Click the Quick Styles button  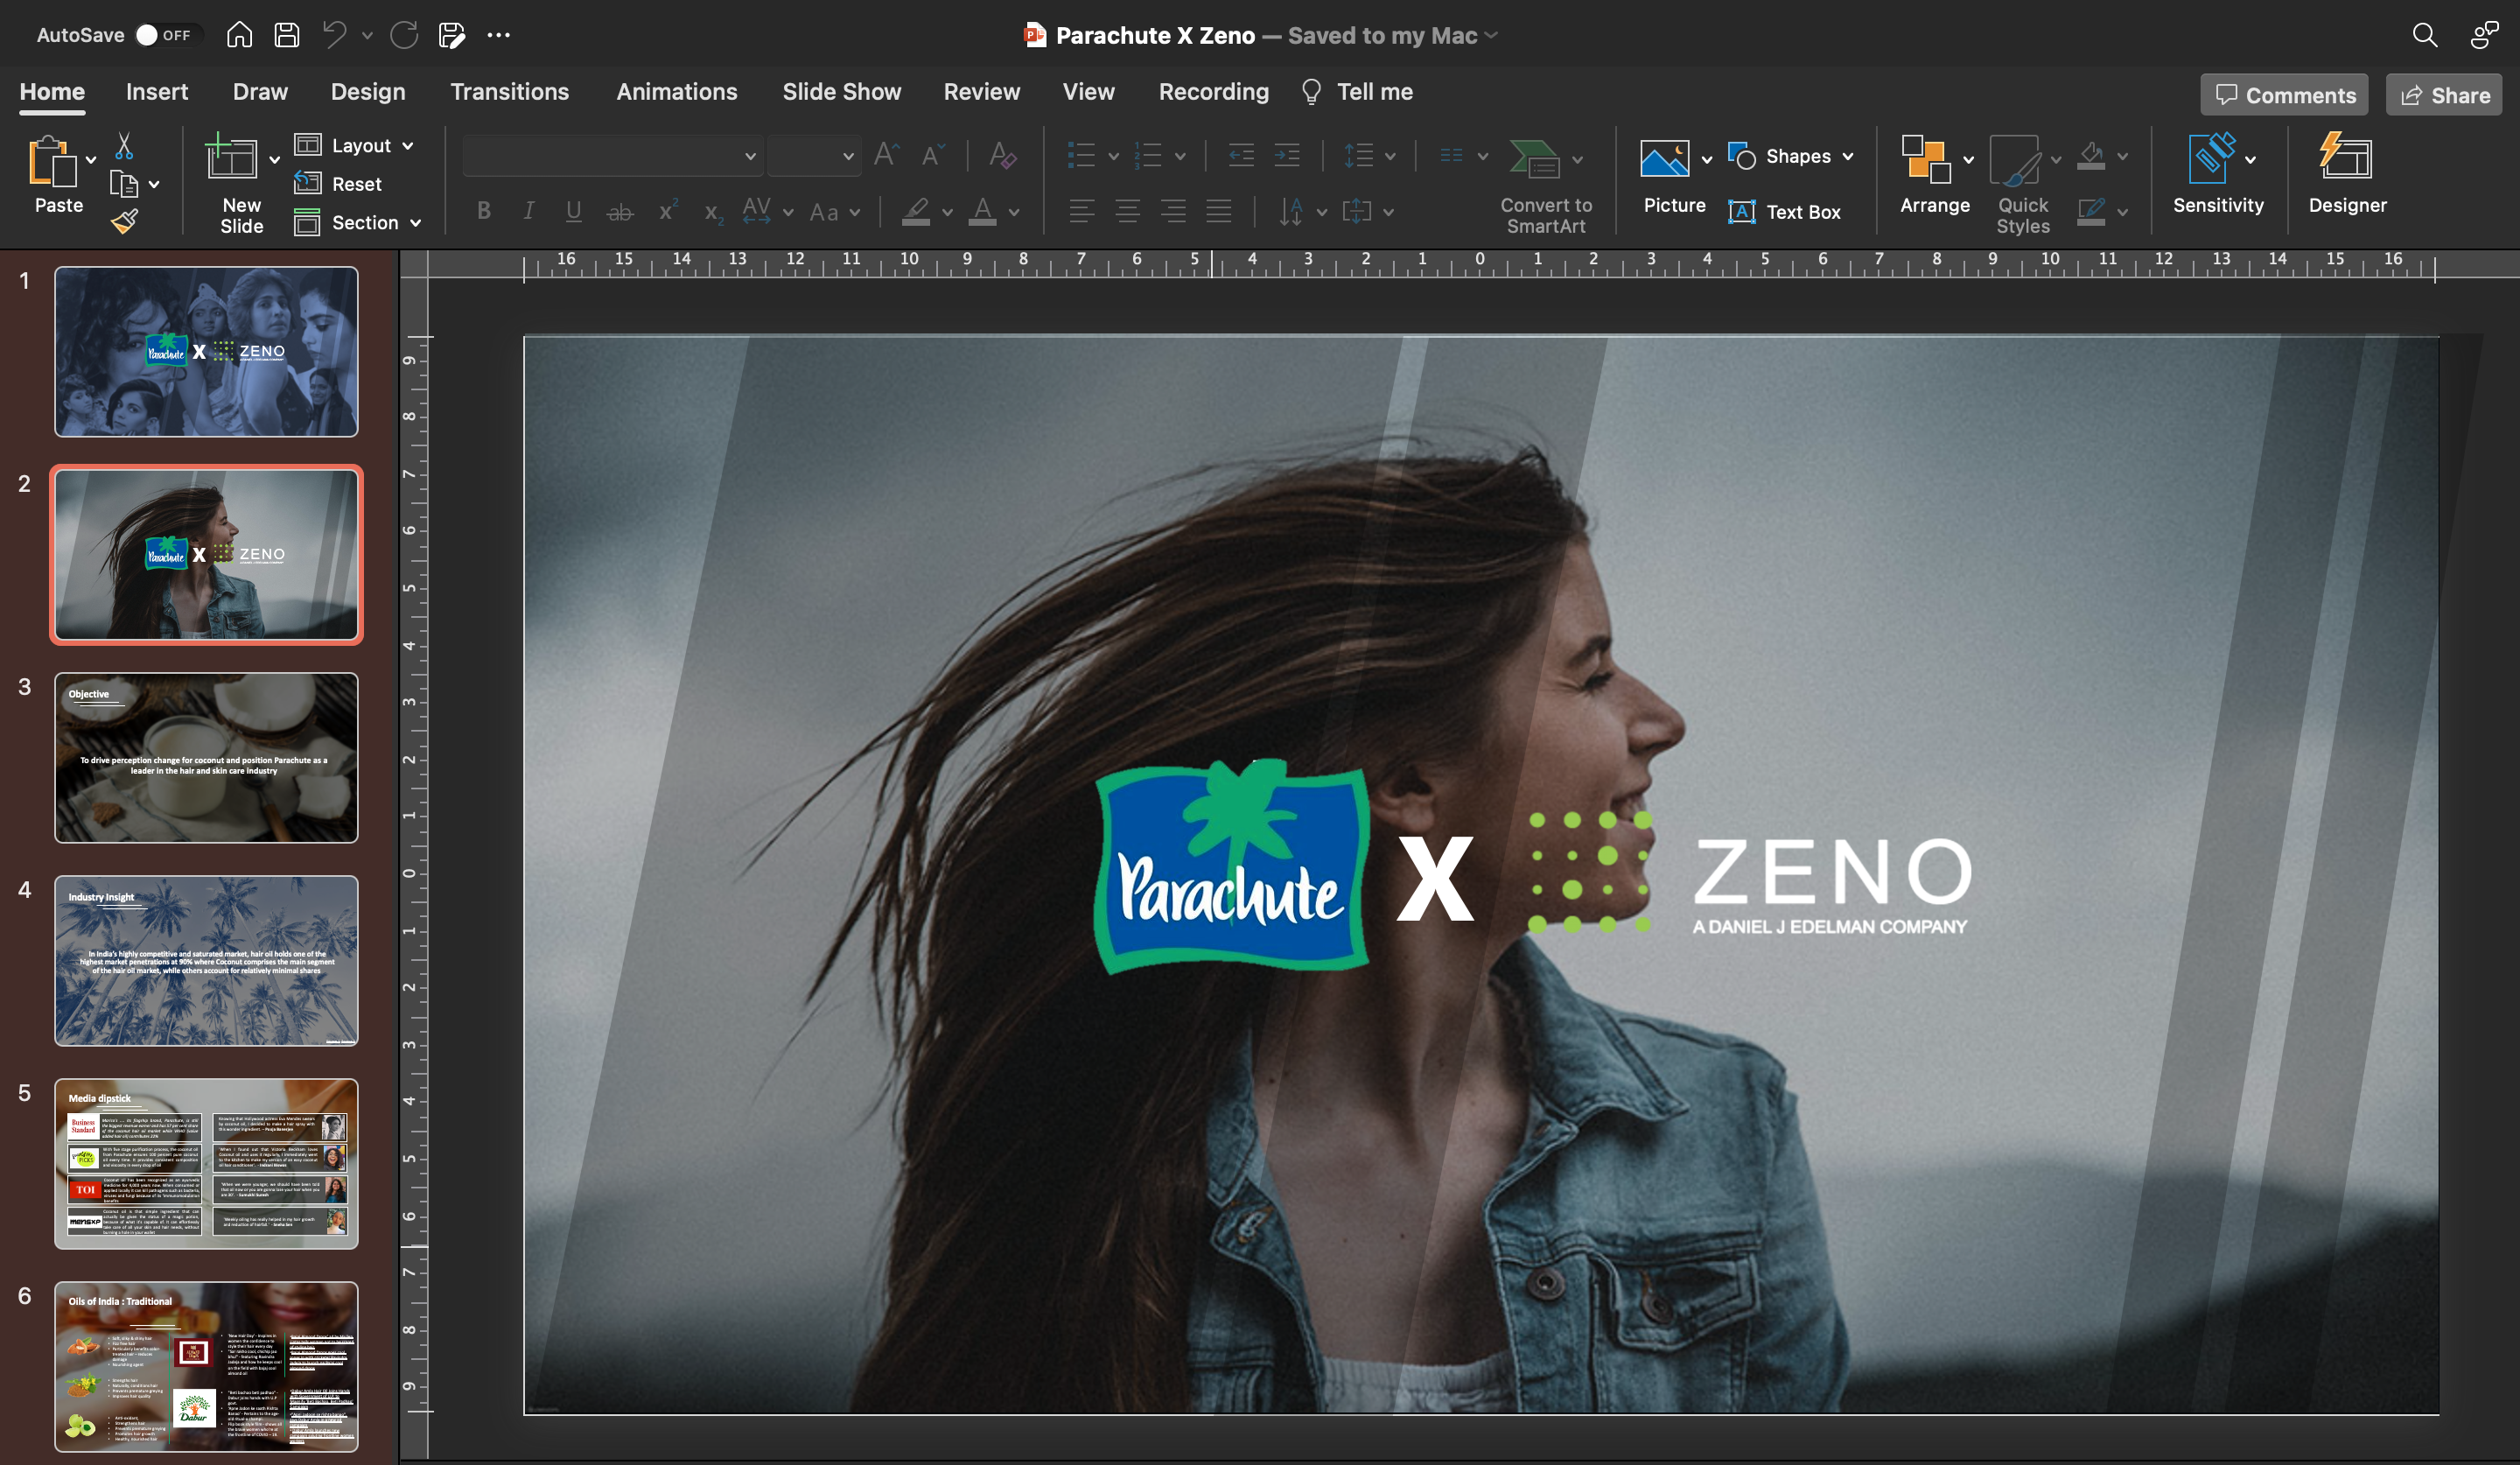[2022, 185]
